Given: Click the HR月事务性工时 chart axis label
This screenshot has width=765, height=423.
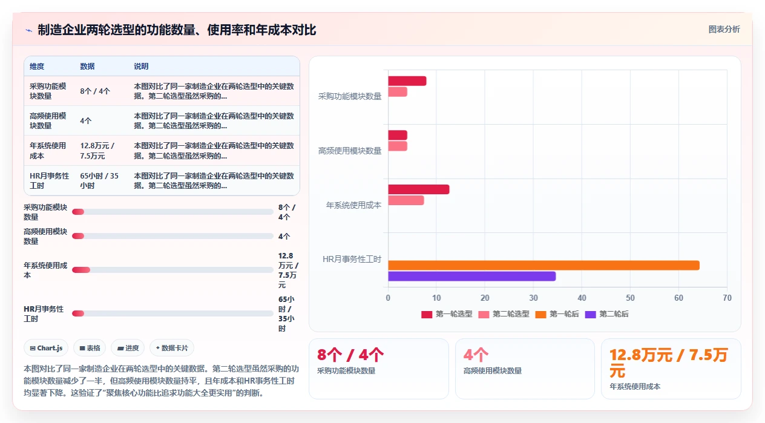Looking at the screenshot, I should click(352, 259).
